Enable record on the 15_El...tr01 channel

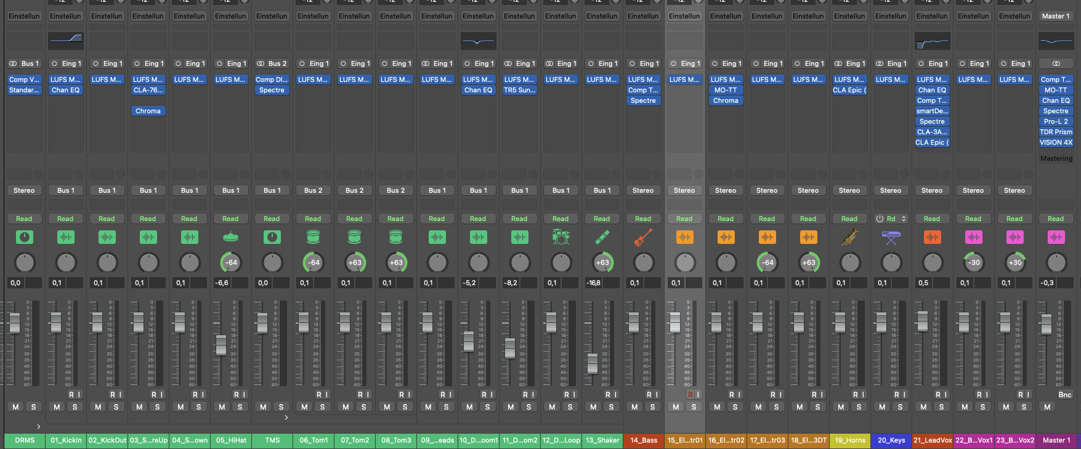690,394
